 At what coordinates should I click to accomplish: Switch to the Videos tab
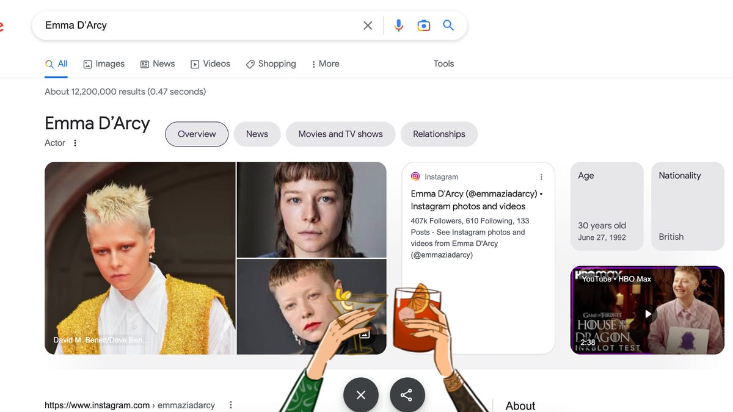(x=210, y=64)
